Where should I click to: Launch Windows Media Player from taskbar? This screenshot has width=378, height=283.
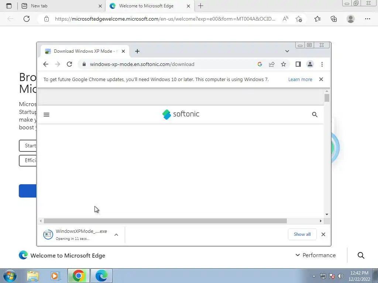click(55, 276)
